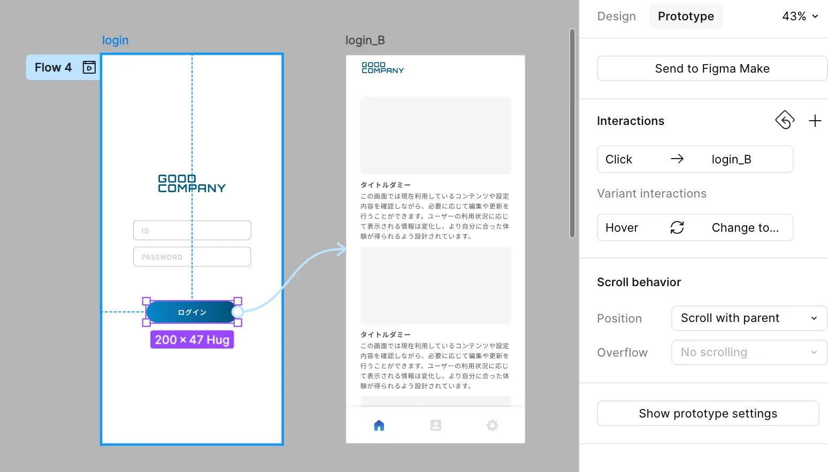The image size is (828, 472).
Task: Click the plus icon to add interaction
Action: point(815,121)
